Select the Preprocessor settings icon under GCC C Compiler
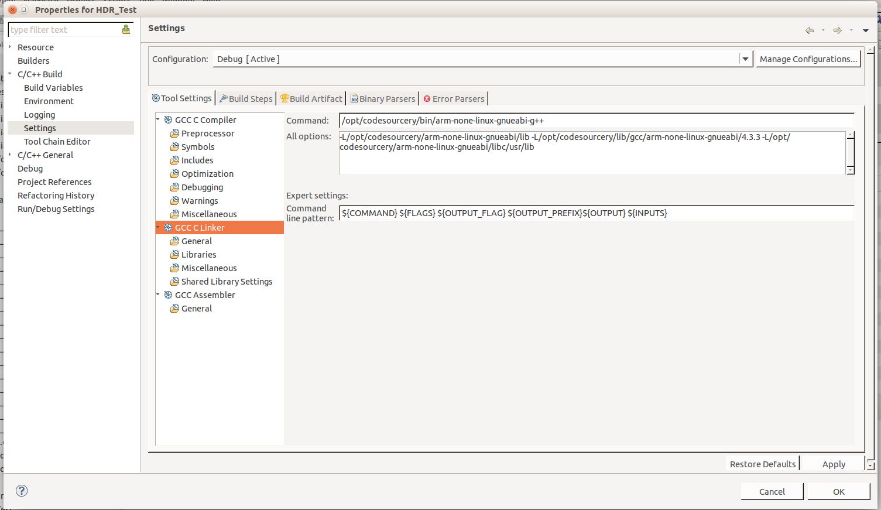The width and height of the screenshot is (881, 510). pyautogui.click(x=174, y=133)
